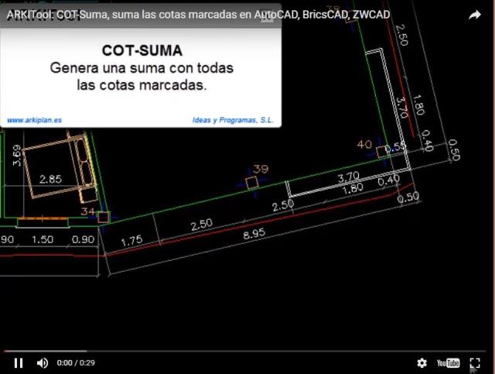Click the elapsed time display 0:00 / 0:29

click(x=76, y=362)
